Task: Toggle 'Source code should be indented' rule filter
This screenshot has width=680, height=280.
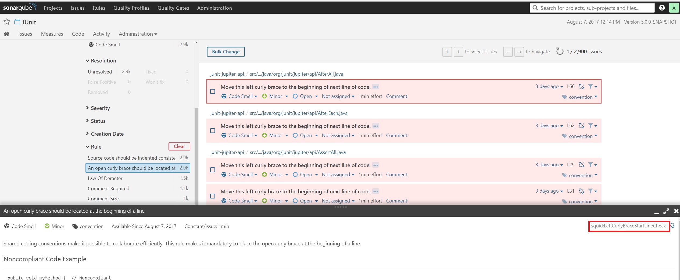Action: point(138,158)
